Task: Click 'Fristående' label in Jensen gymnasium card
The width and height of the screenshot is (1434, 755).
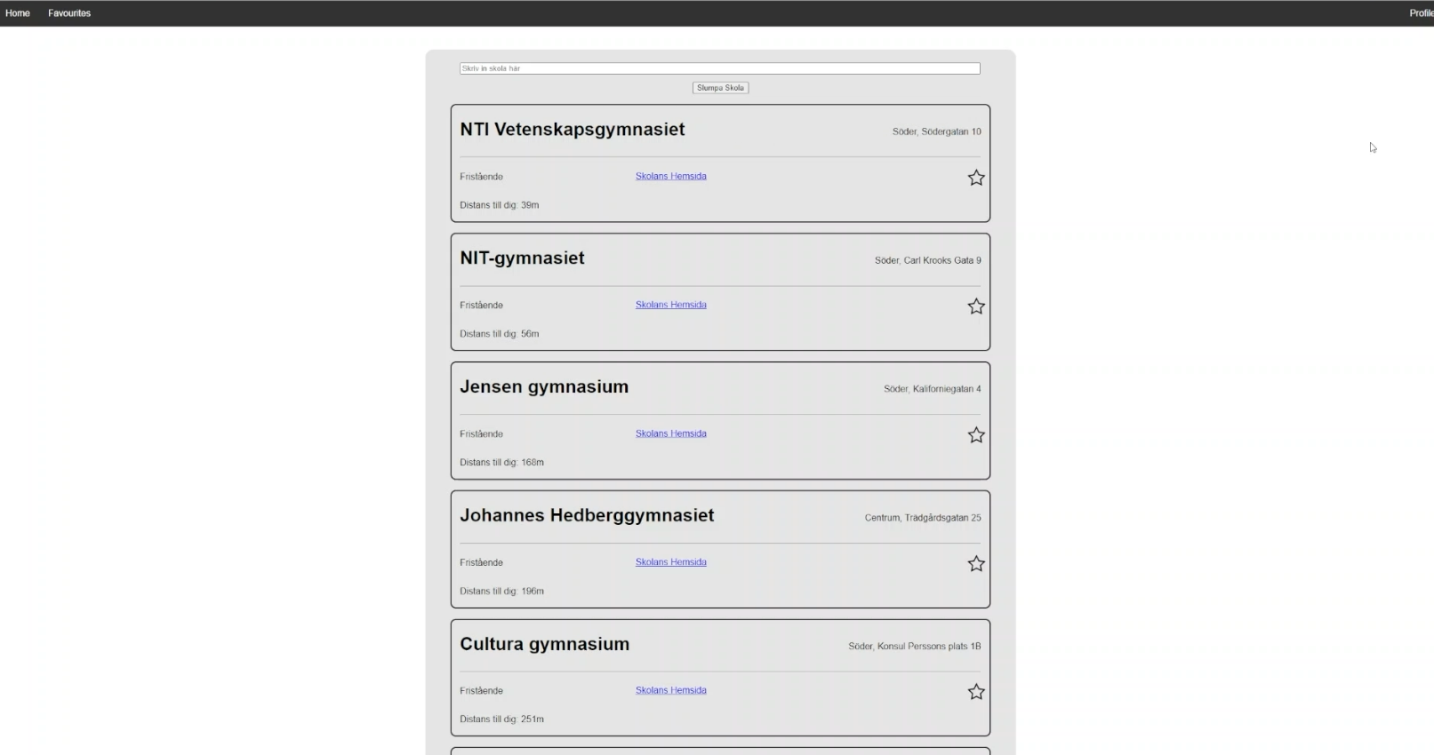Action: (481, 434)
